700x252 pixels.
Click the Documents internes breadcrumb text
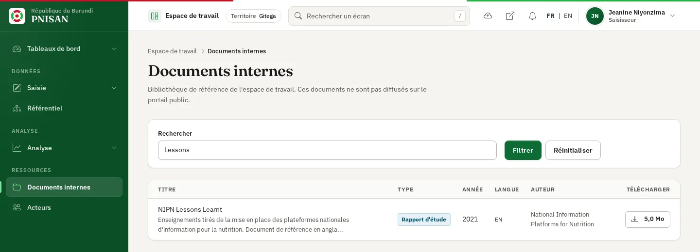coord(237,51)
